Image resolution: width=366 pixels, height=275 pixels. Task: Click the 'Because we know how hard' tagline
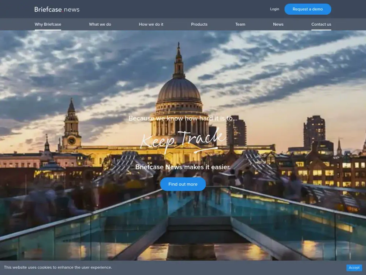point(183,118)
